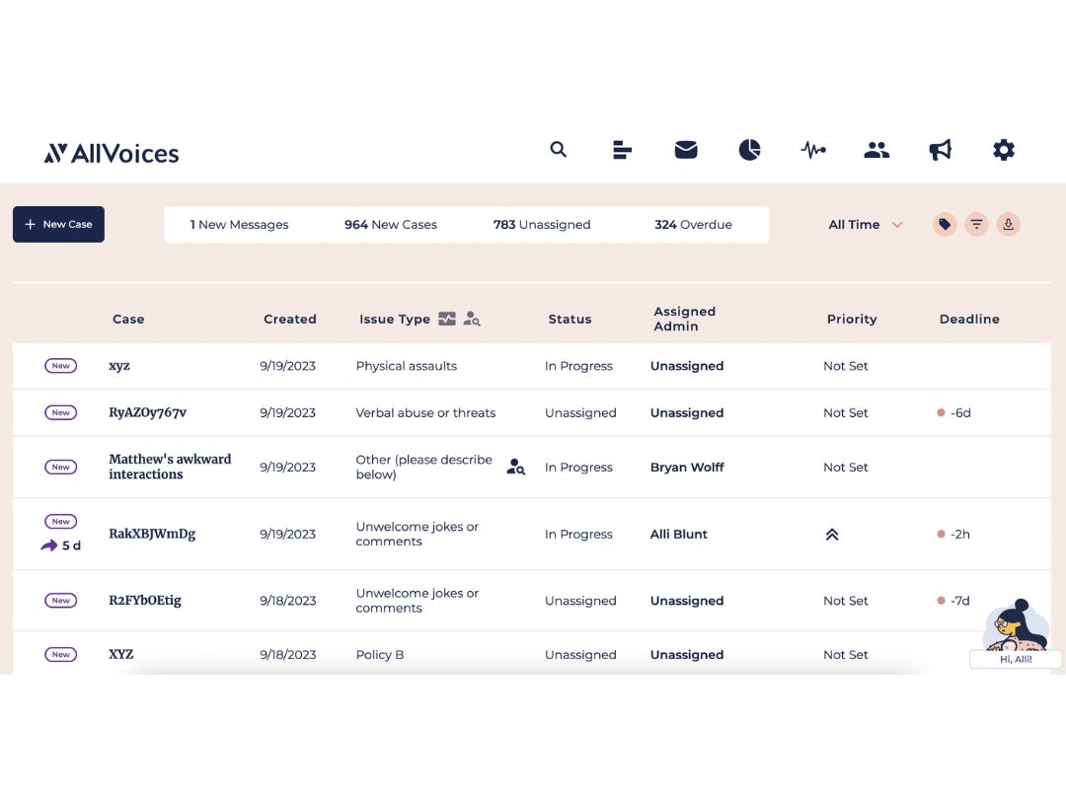
Task: Click the download export icon
Action: [x=1008, y=224]
